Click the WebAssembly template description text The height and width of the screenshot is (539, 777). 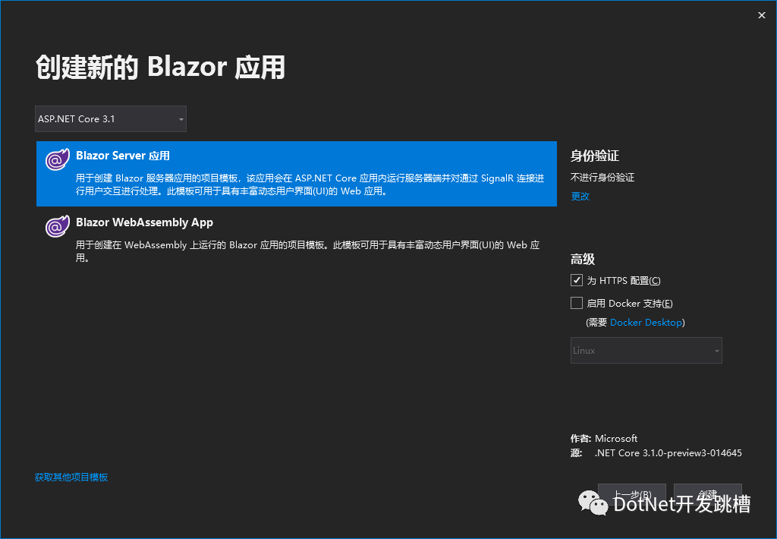tap(308, 251)
